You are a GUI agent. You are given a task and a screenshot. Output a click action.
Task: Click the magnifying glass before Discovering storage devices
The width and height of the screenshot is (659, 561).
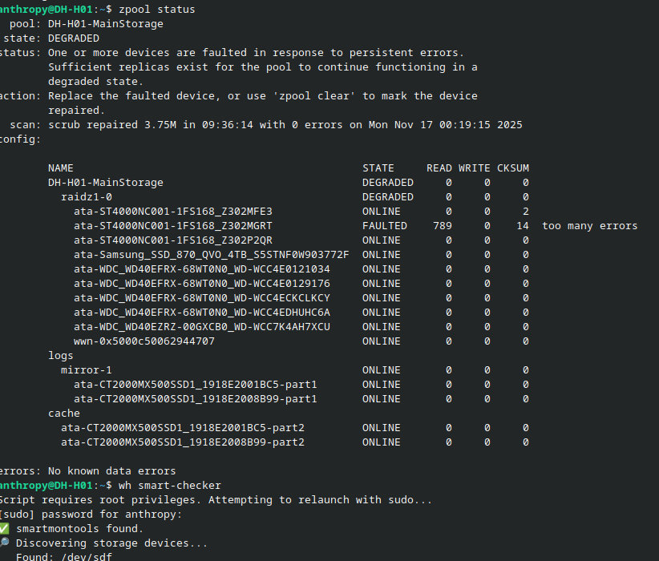(5, 543)
